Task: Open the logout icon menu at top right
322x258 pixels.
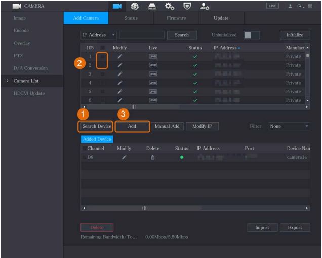Action: pos(300,6)
